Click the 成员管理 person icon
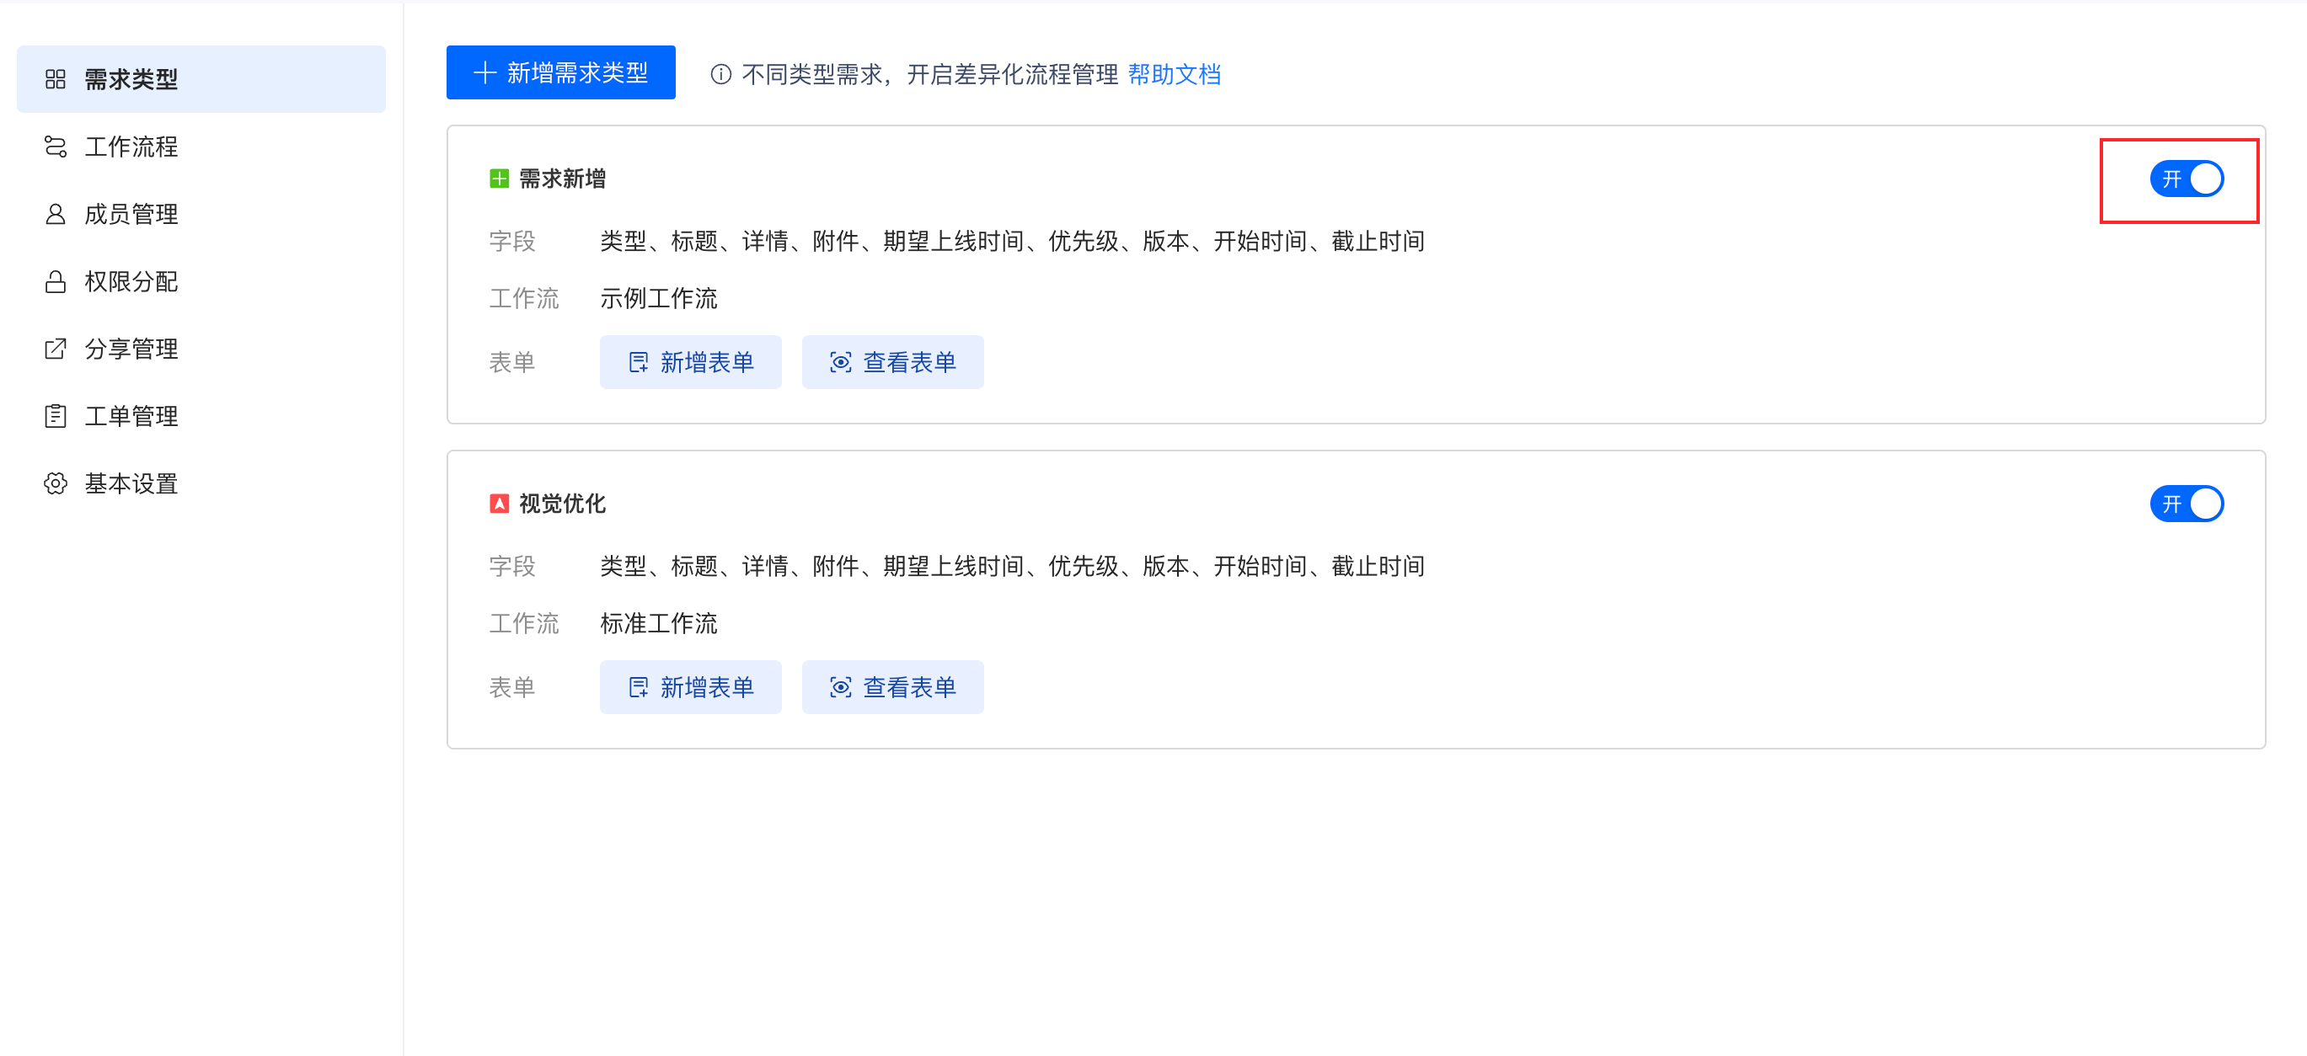This screenshot has height=1056, width=2307. tap(56, 214)
